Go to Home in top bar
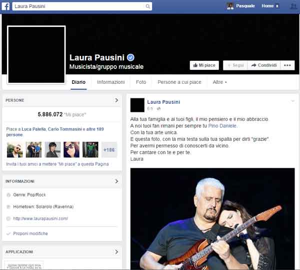The image size is (300, 270). click(267, 6)
